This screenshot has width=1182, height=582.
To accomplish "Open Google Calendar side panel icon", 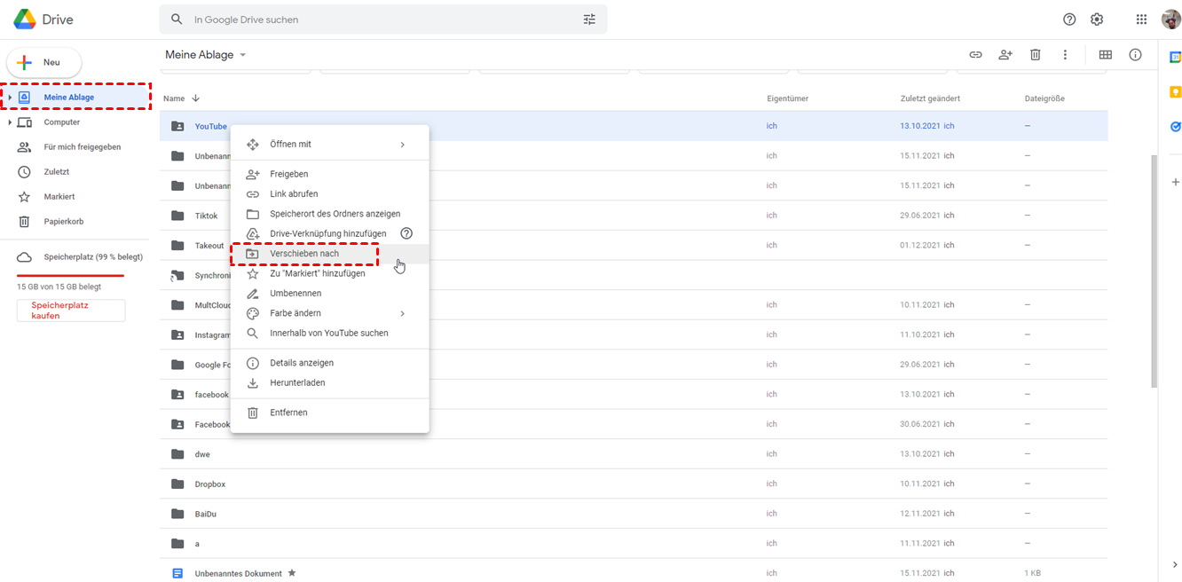I will (1175, 57).
